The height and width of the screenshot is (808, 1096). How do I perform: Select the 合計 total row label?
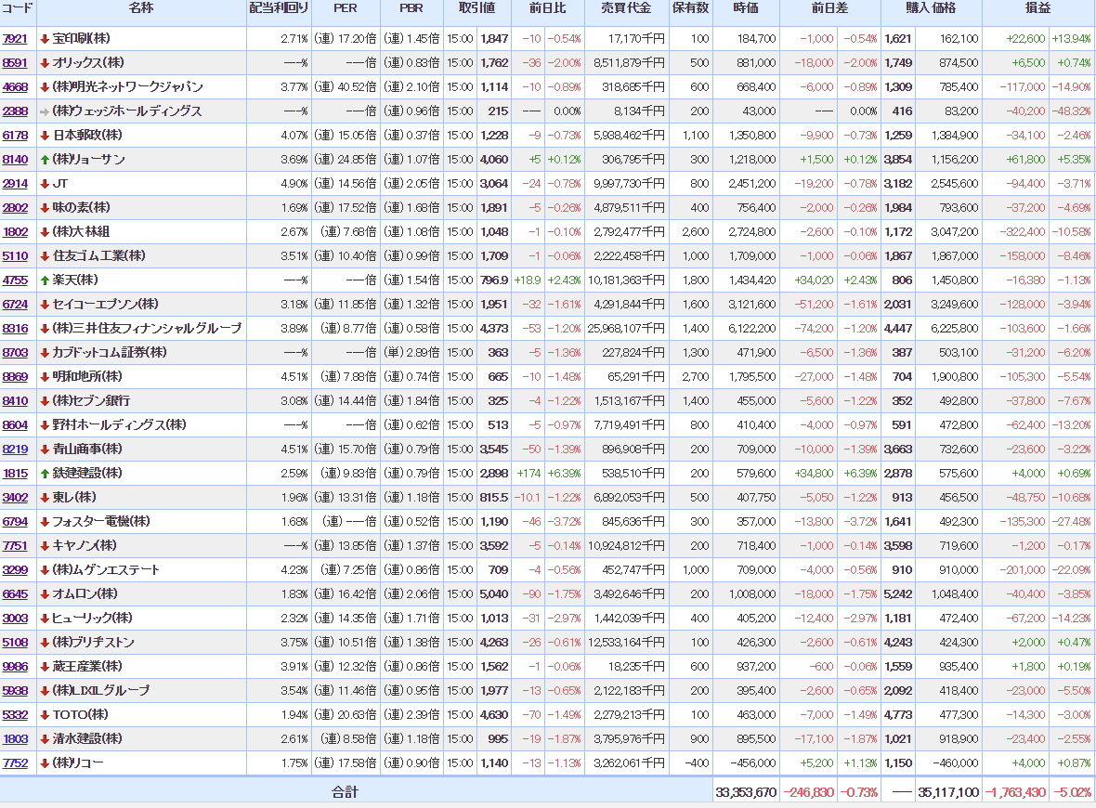tap(345, 792)
